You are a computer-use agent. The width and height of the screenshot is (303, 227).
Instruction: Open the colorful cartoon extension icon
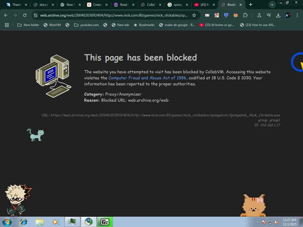217,15
